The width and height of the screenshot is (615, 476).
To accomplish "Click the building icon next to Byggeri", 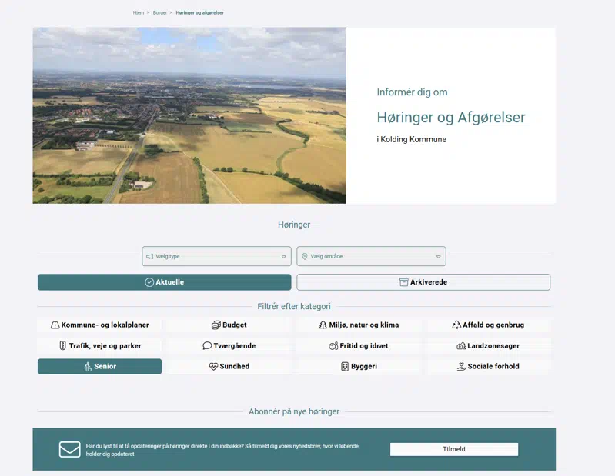I will pos(345,367).
